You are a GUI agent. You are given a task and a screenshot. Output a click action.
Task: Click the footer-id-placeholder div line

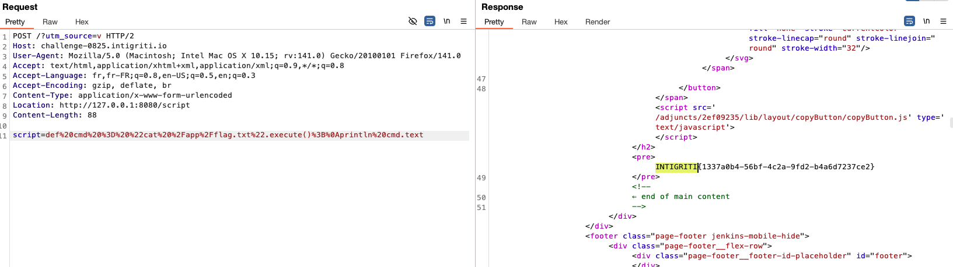pos(772,256)
